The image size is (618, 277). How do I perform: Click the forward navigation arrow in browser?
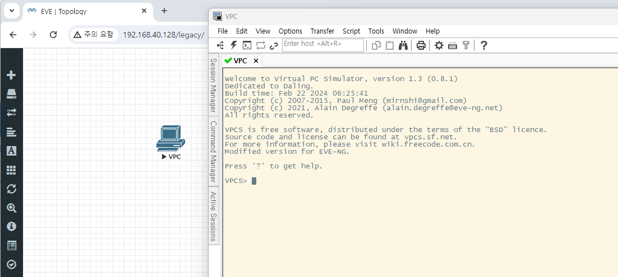click(x=33, y=35)
